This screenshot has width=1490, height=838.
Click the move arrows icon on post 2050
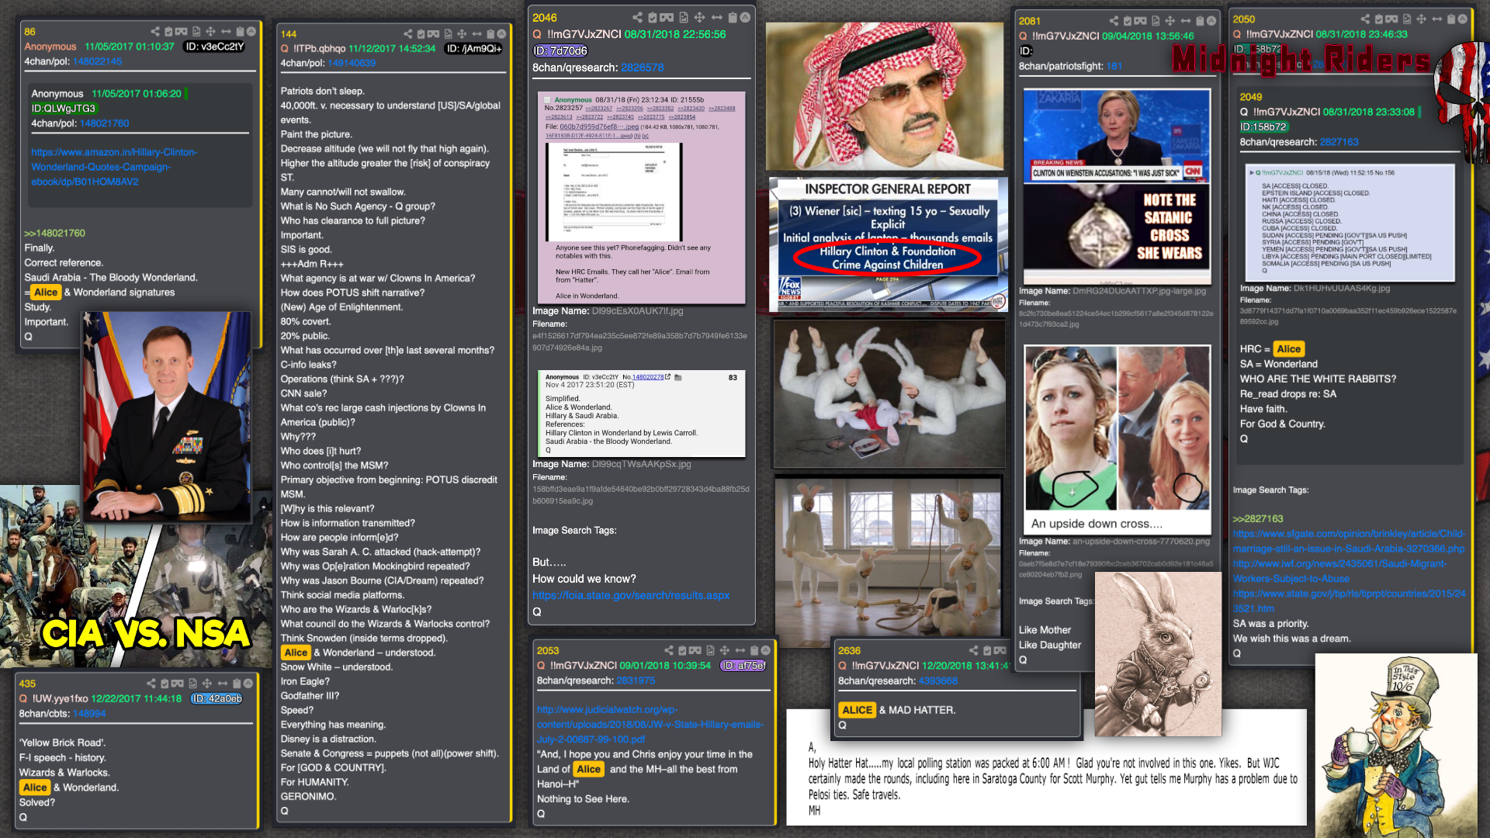point(1421,19)
